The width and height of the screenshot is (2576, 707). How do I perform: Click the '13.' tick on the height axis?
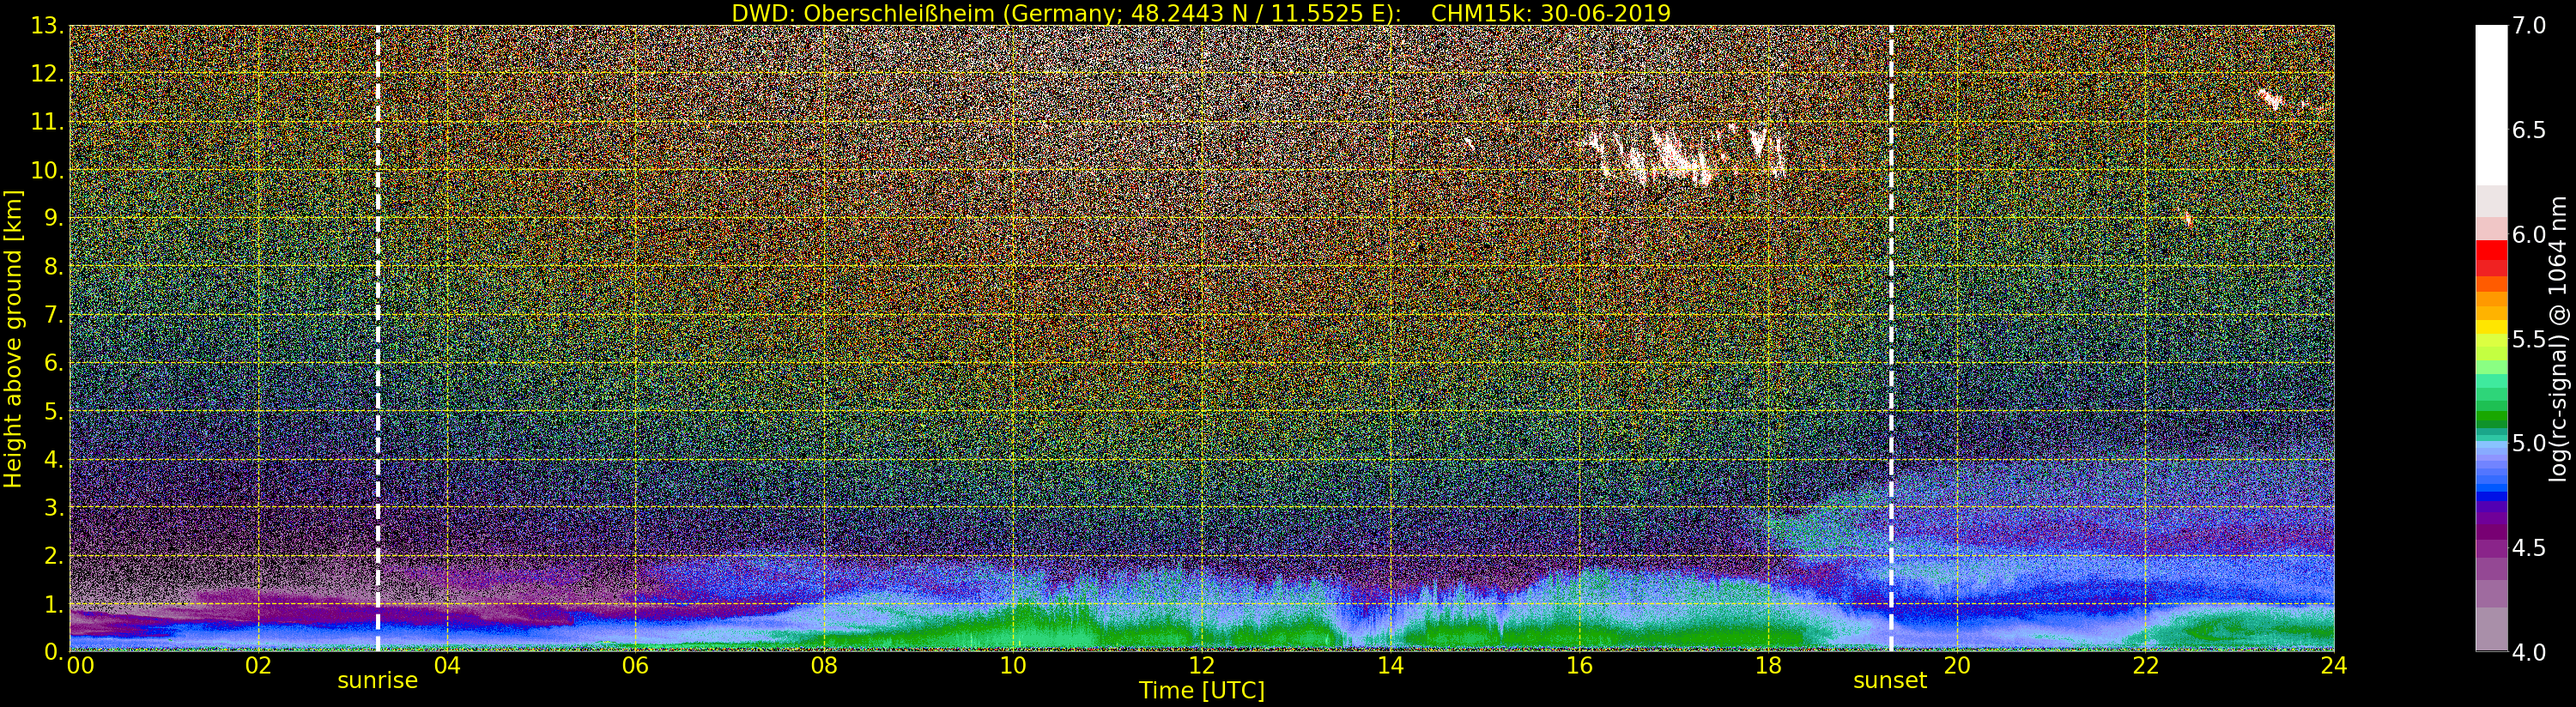pyautogui.click(x=47, y=26)
